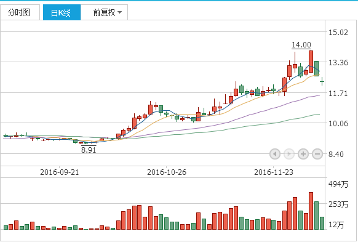Zoom in with the plus button

click(x=303, y=154)
